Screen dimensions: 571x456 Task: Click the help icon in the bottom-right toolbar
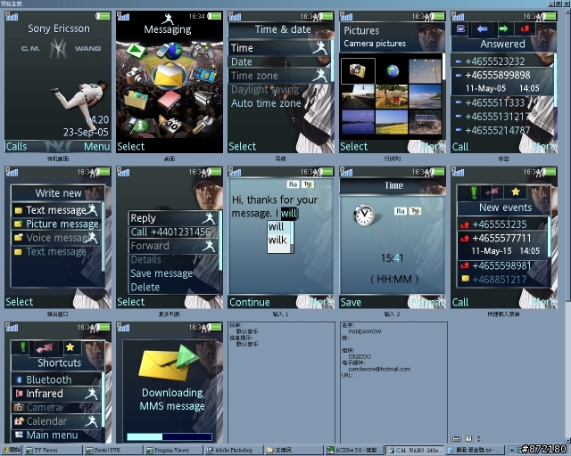click(x=468, y=438)
